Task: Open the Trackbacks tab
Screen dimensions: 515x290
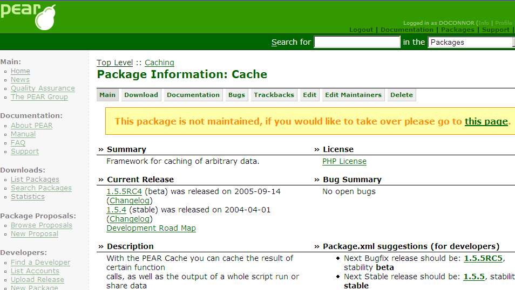Action: tap(274, 95)
